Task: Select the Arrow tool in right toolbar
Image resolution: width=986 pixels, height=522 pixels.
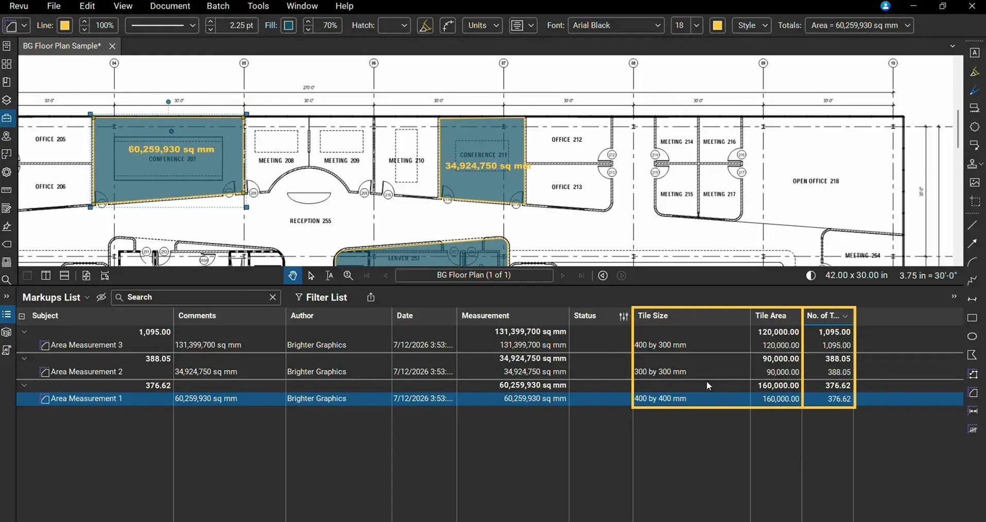Action: point(972,244)
